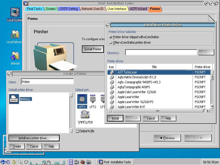This screenshot has width=220, height=165.
Task: Click the window list icon in taskbar
Action: (x=71, y=162)
